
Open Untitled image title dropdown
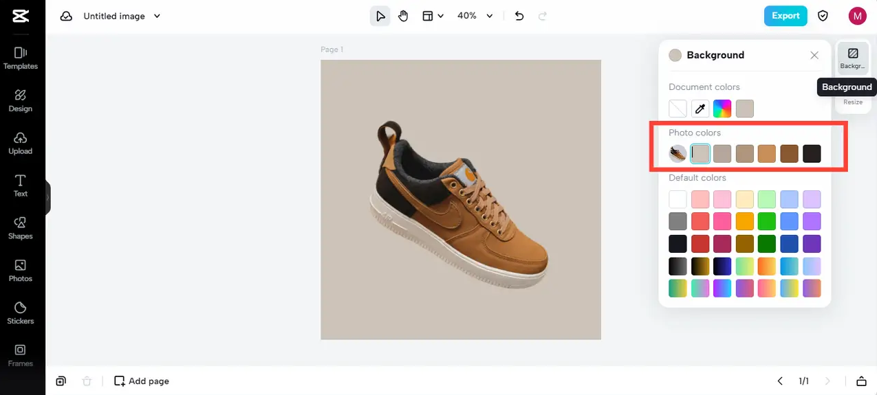pos(122,16)
